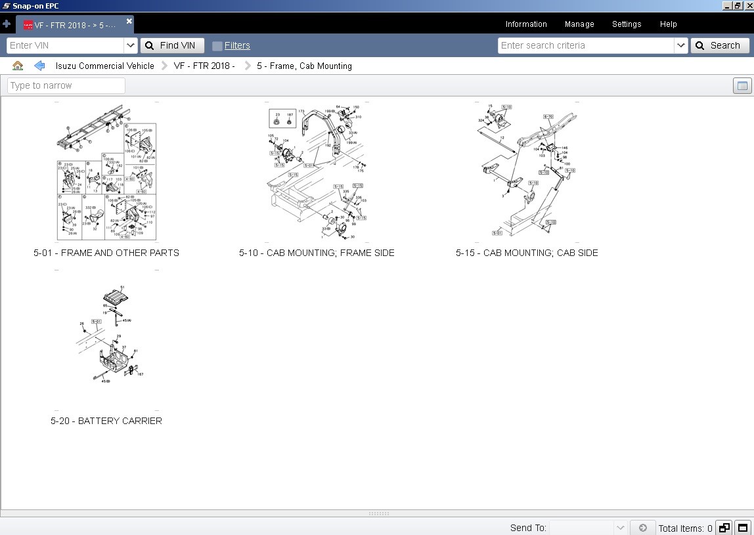This screenshot has width=754, height=535.
Task: Open the Information menu
Action: (525, 24)
